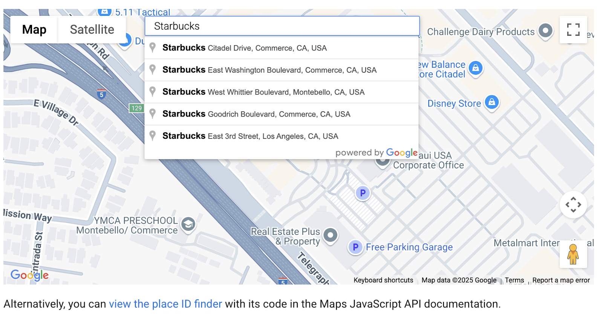
Task: Switch to Map view
Action: (34, 29)
